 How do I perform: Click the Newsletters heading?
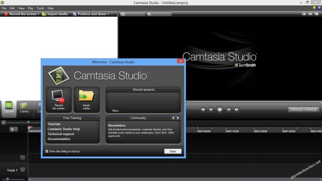click(x=117, y=125)
